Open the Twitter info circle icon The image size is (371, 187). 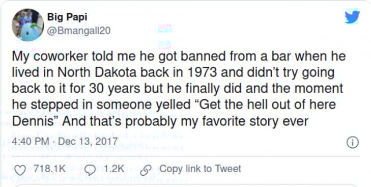[x=353, y=143]
